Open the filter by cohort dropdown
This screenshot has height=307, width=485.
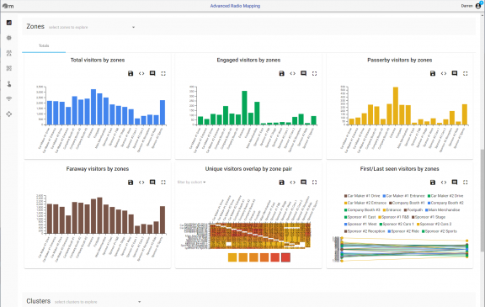tap(191, 183)
